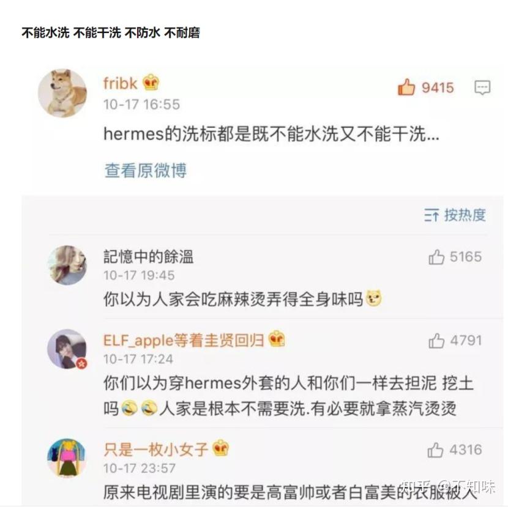Open ELF_apple等着圭贤回归's avatar
The width and height of the screenshot is (508, 507).
pos(67,349)
